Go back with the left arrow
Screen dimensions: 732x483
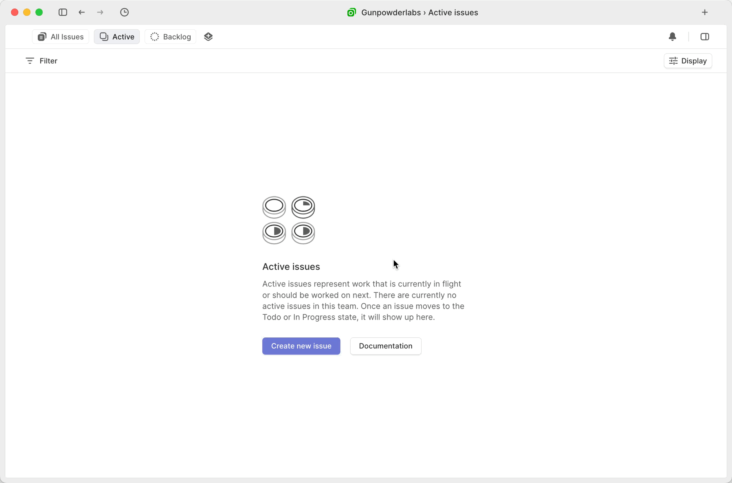82,12
